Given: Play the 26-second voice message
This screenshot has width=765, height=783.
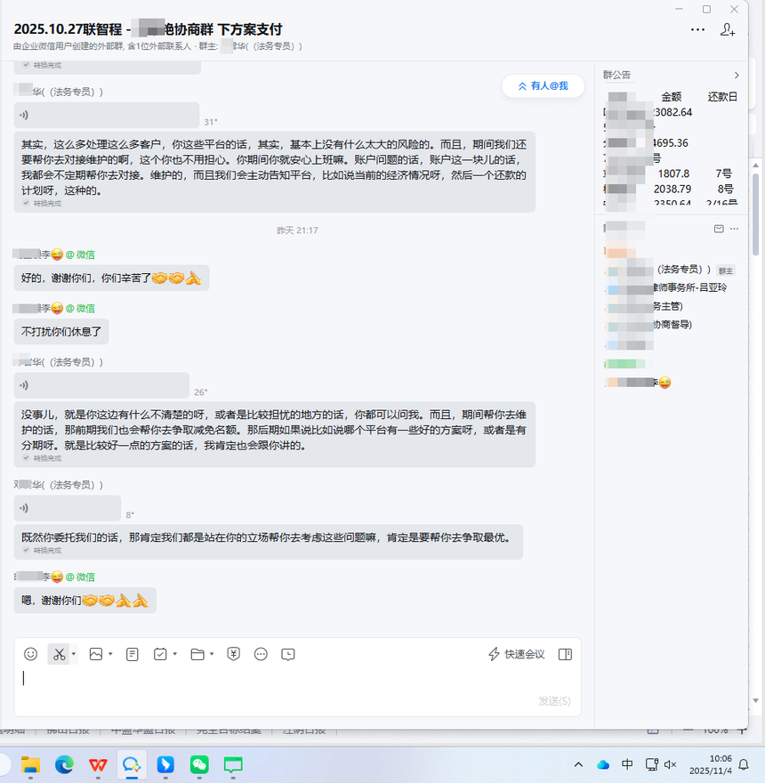Looking at the screenshot, I should tap(101, 385).
